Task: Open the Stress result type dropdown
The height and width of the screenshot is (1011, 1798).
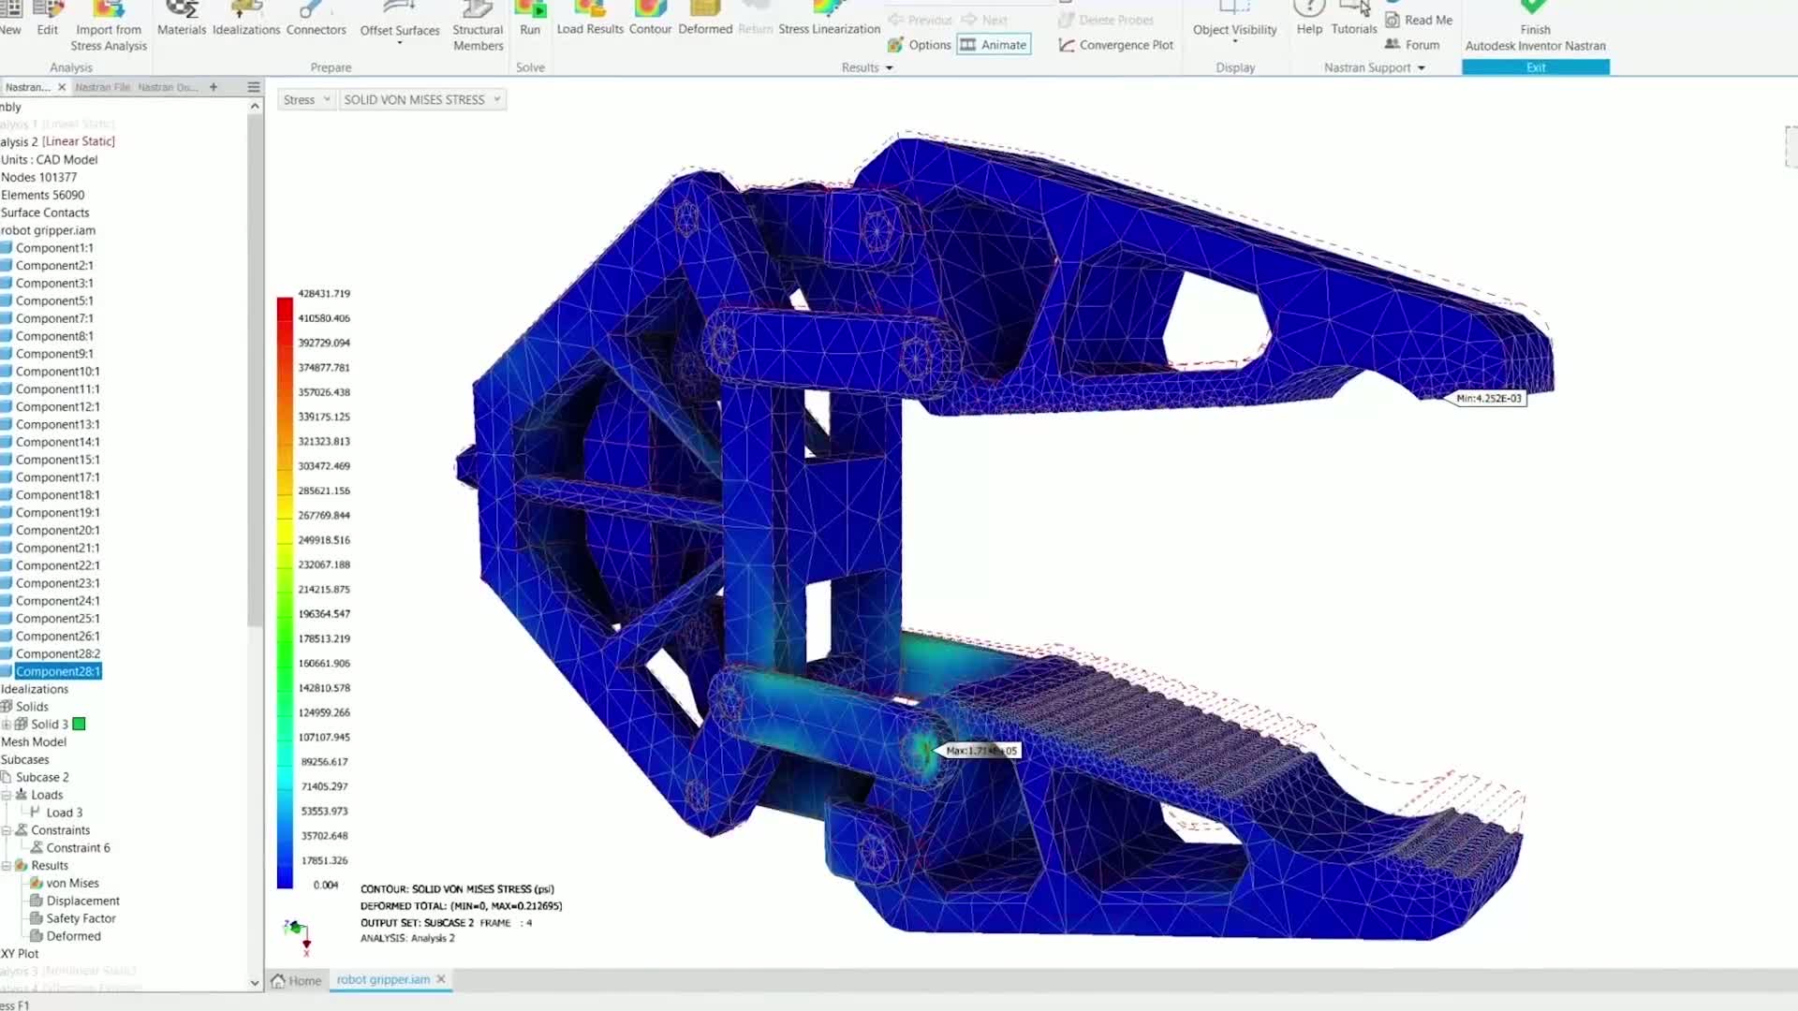Action: coord(306,99)
